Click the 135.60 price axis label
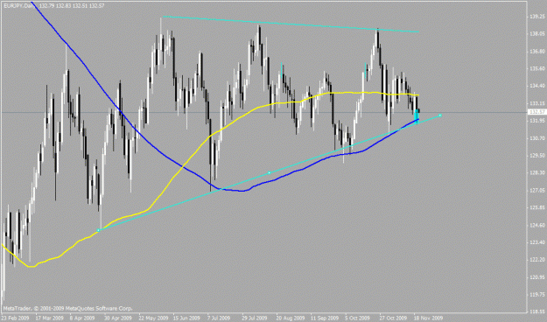 (537, 68)
